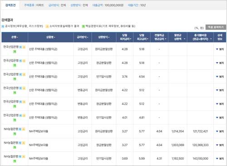Sort by 전월취급 평균금리 column header
This screenshot has width=227, height=166.
coord(159,37)
